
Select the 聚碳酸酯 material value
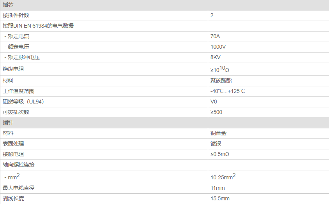pyautogui.click(x=221, y=81)
